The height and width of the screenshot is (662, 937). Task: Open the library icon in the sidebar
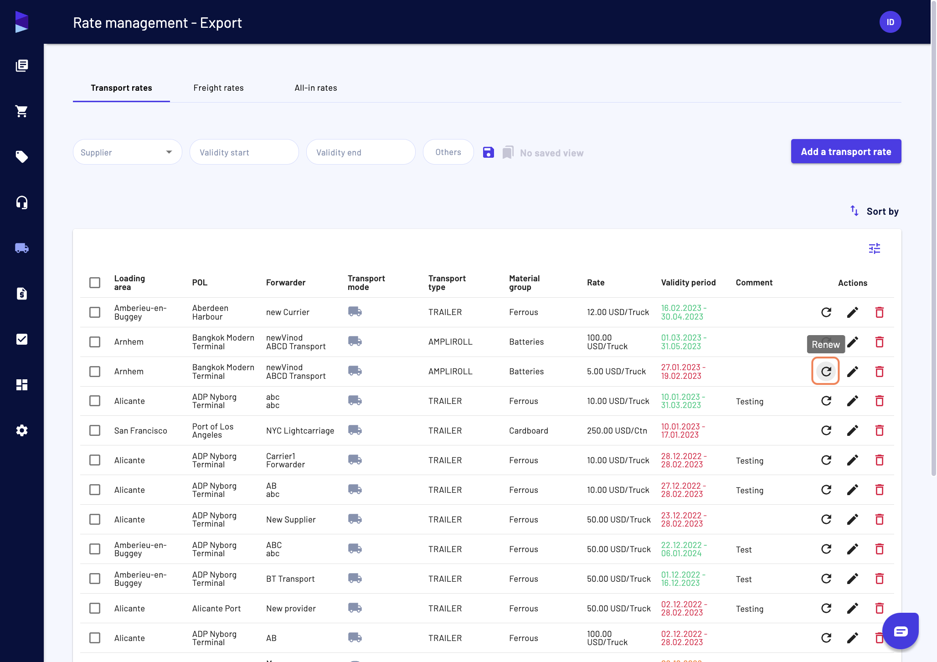click(22, 66)
